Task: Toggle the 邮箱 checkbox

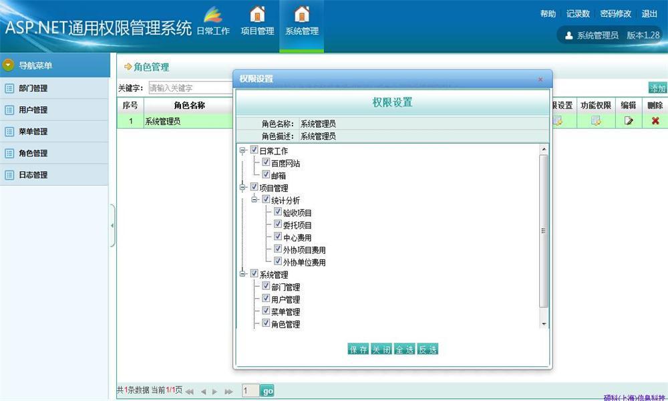Action: click(x=266, y=174)
